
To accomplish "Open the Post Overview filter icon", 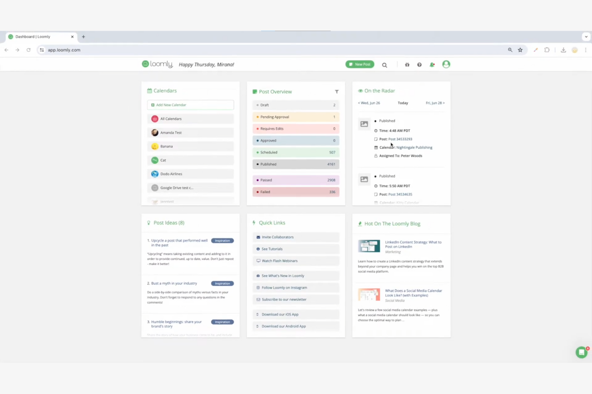I will coord(336,91).
